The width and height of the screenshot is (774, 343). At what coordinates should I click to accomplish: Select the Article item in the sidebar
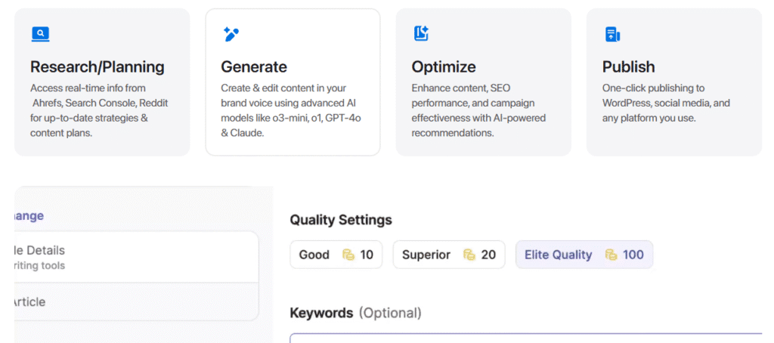(136, 301)
